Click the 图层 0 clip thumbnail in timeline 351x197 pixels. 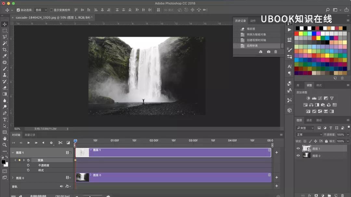[x=82, y=177]
